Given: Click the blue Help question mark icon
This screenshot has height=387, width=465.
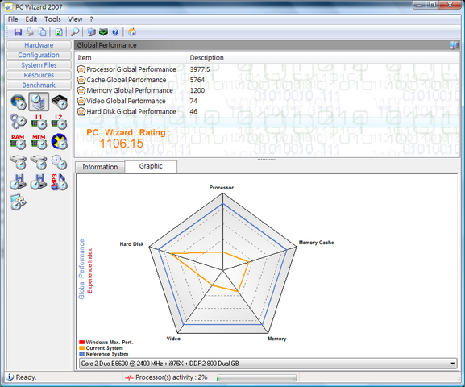Looking at the screenshot, I should coord(115,32).
